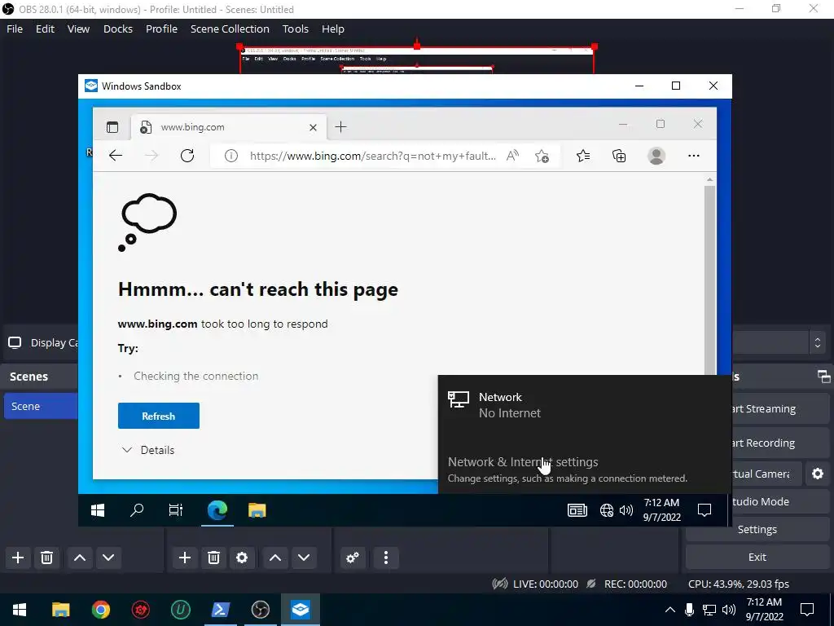Go back in Edge browser
This screenshot has height=626, width=834.
(116, 156)
